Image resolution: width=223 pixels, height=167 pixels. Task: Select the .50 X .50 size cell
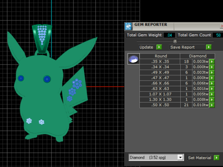[160, 105]
